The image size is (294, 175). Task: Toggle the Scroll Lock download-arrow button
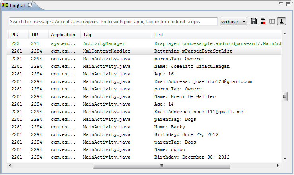pyautogui.click(x=281, y=21)
